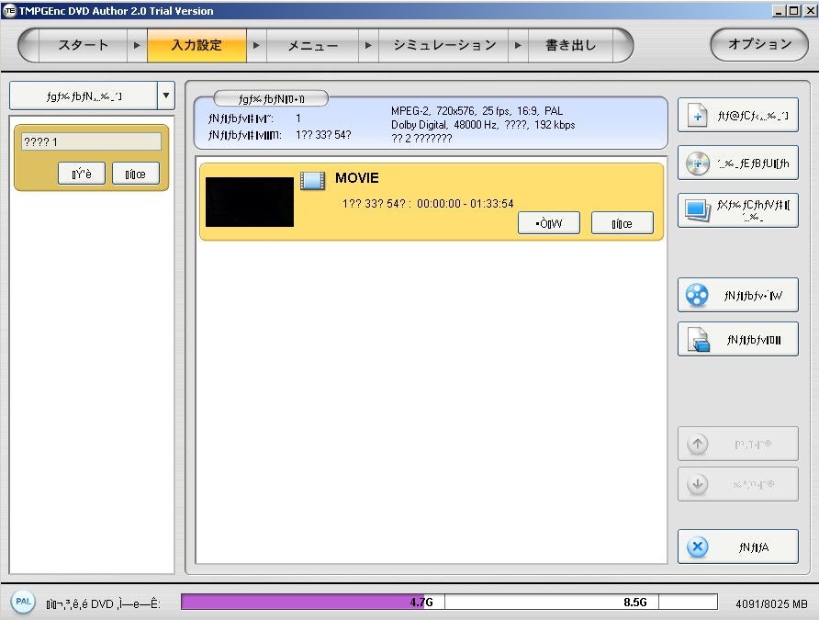Screen dimensions: 819x620
Task: Open the オプション button
Action: [x=759, y=44]
